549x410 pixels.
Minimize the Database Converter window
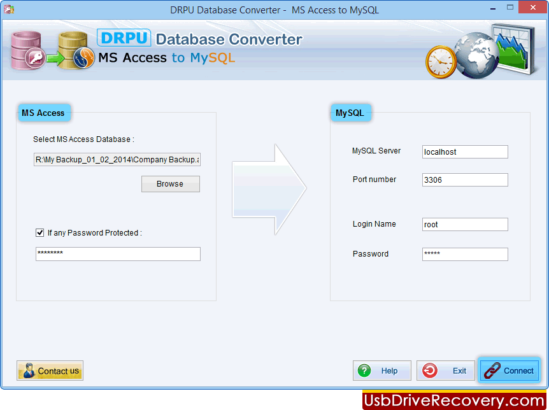493,8
